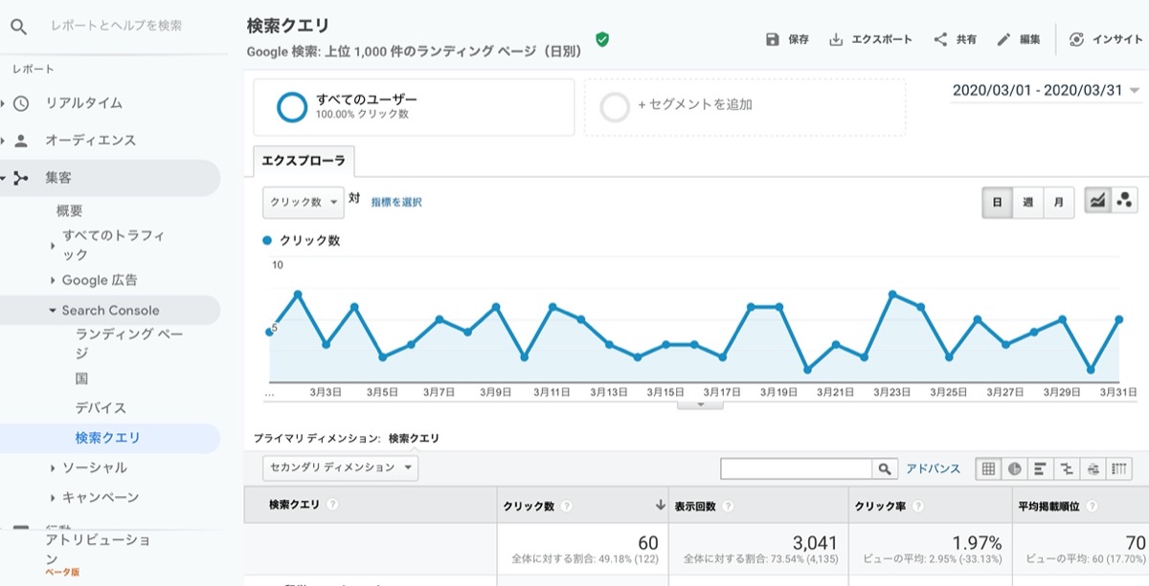Select the すべてのユーザー segment circle
1149x586 pixels.
coord(292,106)
